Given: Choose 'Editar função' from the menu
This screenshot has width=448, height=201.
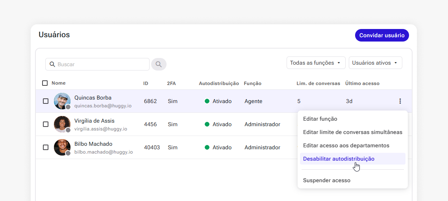Looking at the screenshot, I should [320, 119].
